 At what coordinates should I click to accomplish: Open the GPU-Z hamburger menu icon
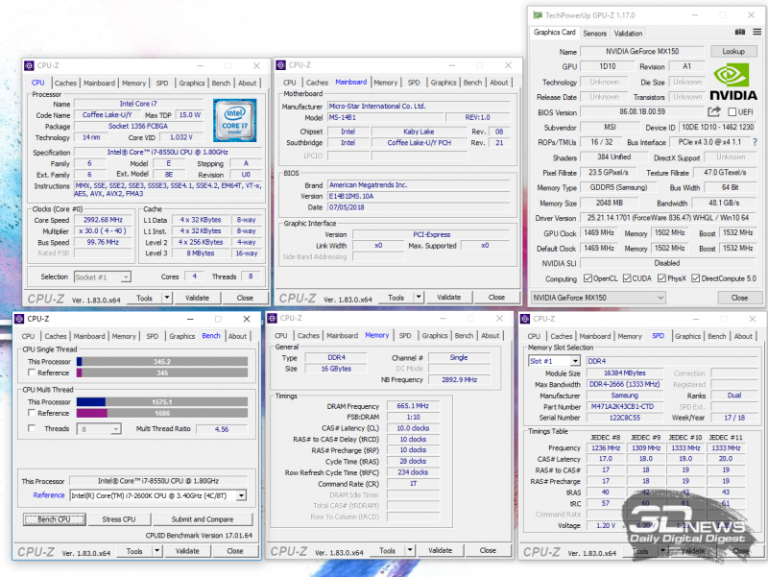(757, 33)
